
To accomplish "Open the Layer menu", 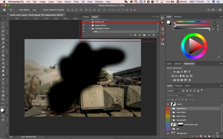I will tap(51, 2).
